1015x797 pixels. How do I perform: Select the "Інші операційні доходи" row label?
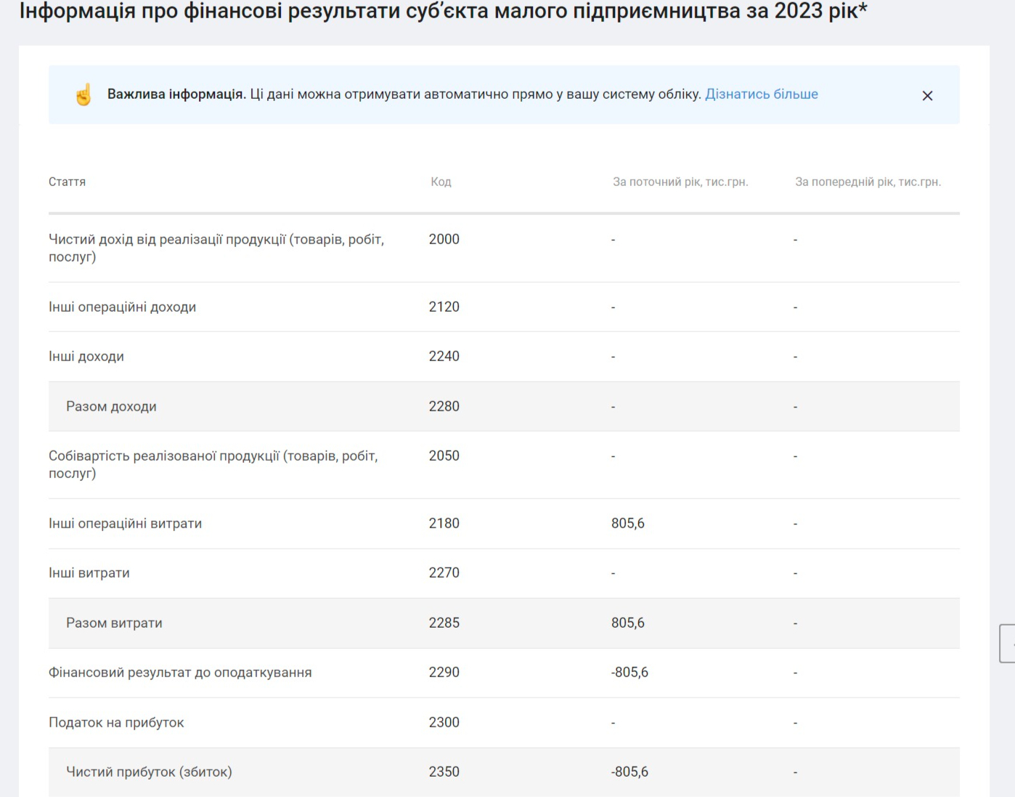point(122,307)
